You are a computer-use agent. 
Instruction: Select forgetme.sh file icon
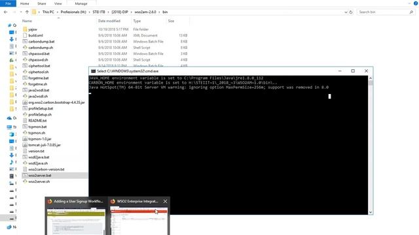[x=25, y=84]
